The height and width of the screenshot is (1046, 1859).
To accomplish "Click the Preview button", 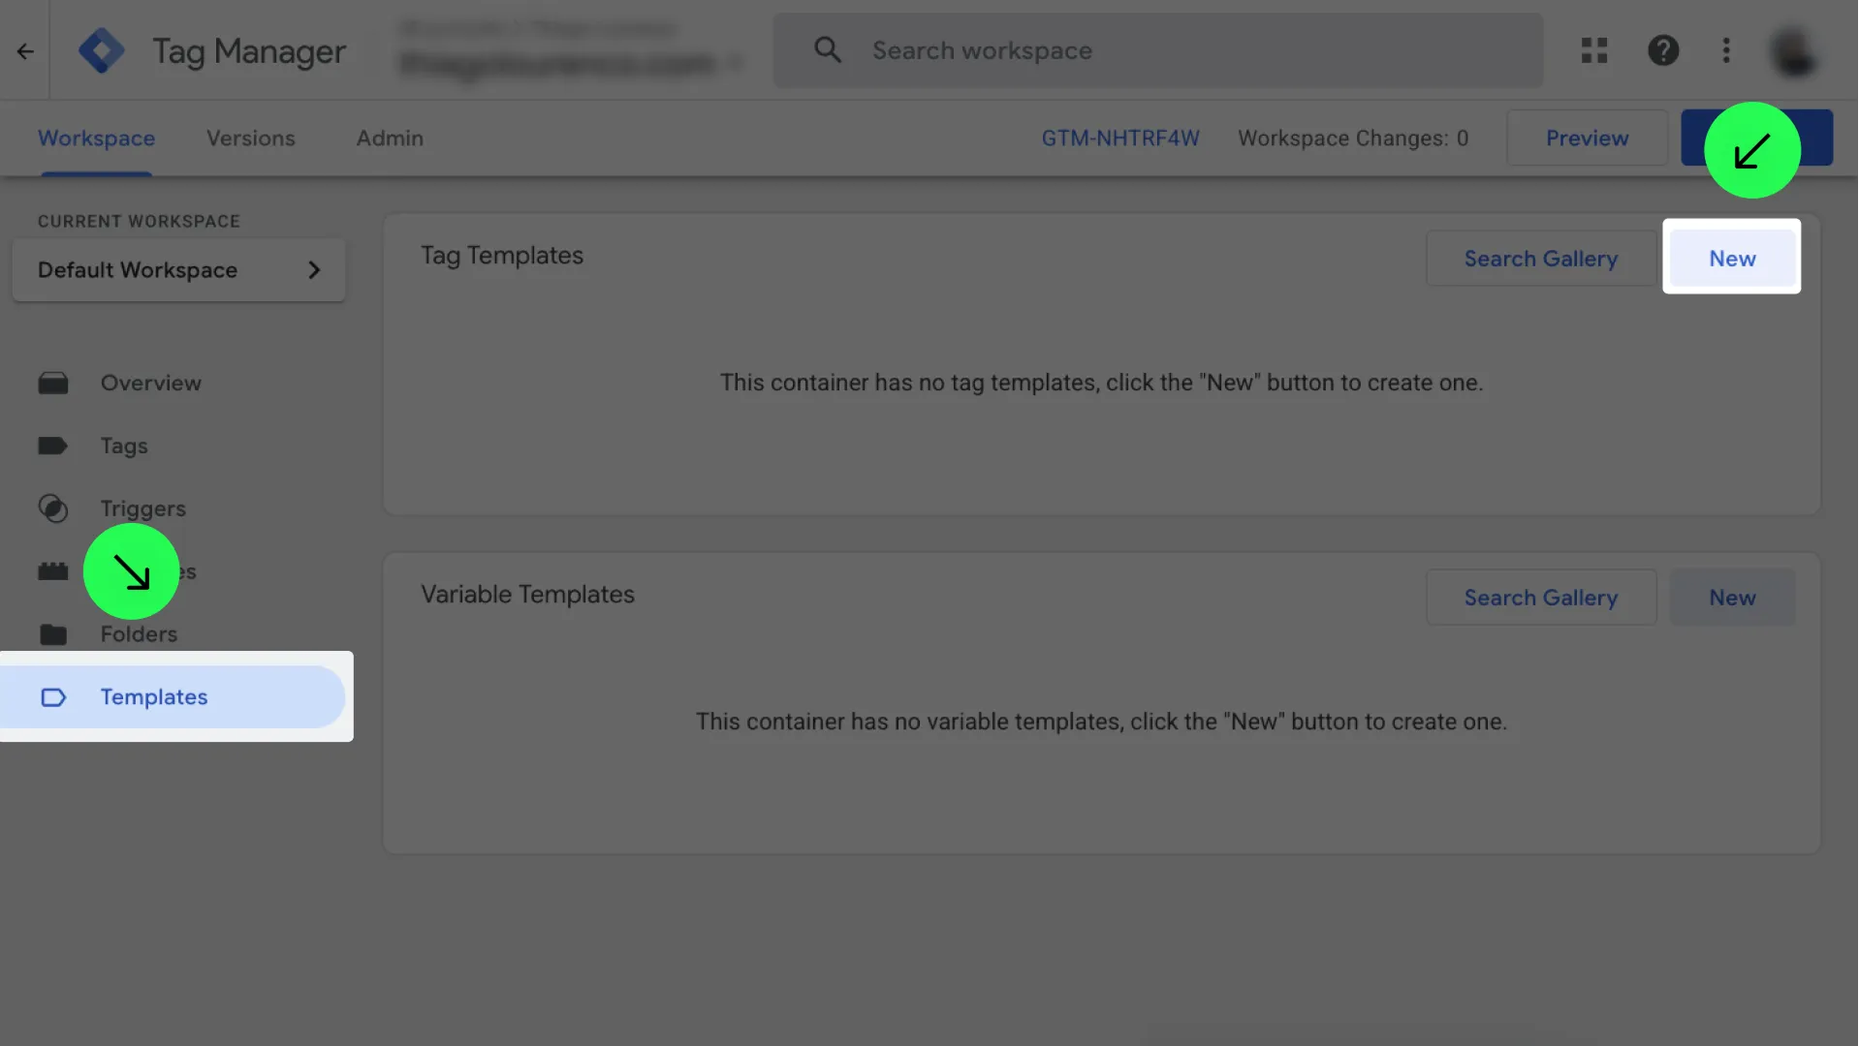I will point(1587,138).
